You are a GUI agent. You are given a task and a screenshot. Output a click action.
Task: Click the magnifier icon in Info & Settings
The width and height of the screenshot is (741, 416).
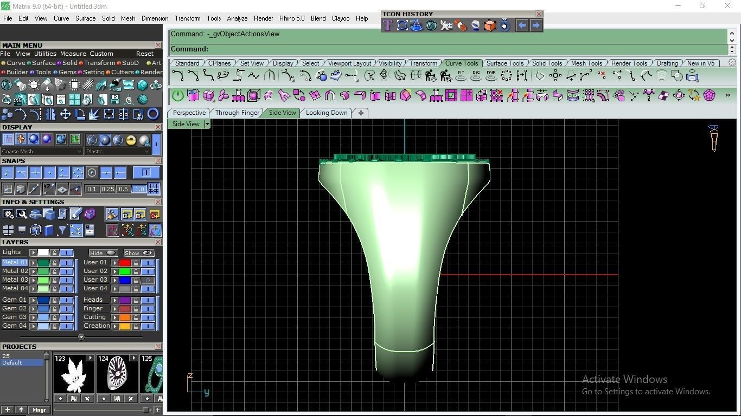click(x=22, y=214)
